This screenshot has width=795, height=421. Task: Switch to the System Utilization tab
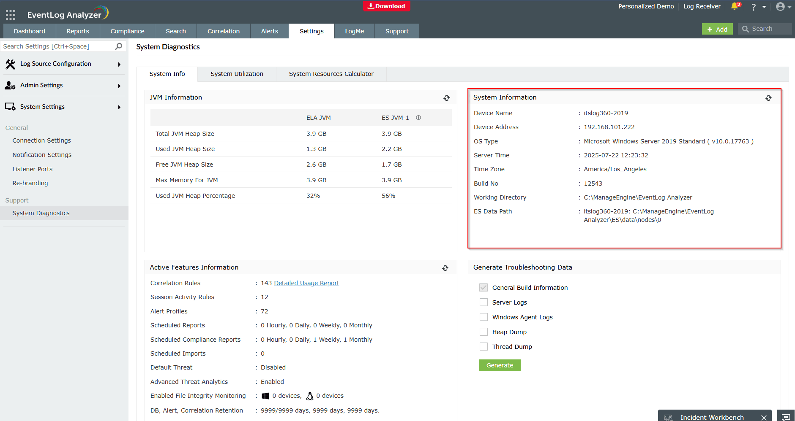(x=237, y=74)
